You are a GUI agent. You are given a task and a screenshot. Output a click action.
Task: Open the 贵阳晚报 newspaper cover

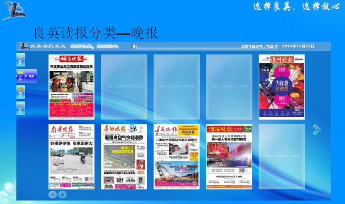(x=124, y=156)
